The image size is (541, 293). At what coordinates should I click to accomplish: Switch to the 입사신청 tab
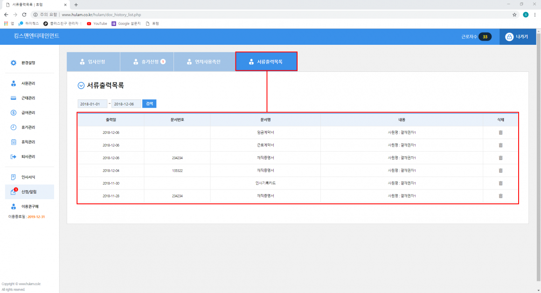93,62
